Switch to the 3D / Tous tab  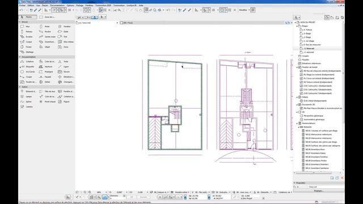point(126,23)
